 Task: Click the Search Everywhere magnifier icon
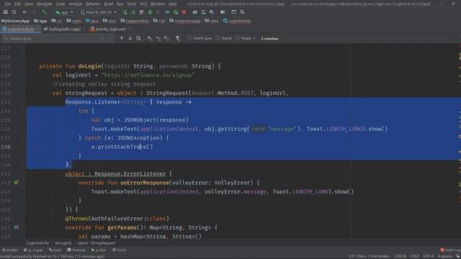pyautogui.click(x=242, y=12)
